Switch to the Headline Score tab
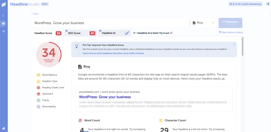This screenshot has height=132, width=271. coord(47,33)
